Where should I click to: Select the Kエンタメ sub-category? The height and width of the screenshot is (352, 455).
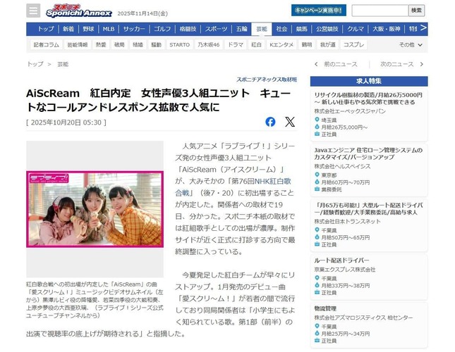click(281, 45)
